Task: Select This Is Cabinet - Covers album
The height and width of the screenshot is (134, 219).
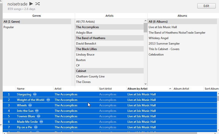Action: click(182, 49)
